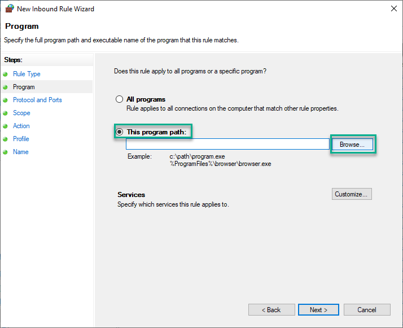
Task: Proceed with the Next button
Action: pyautogui.click(x=318, y=310)
